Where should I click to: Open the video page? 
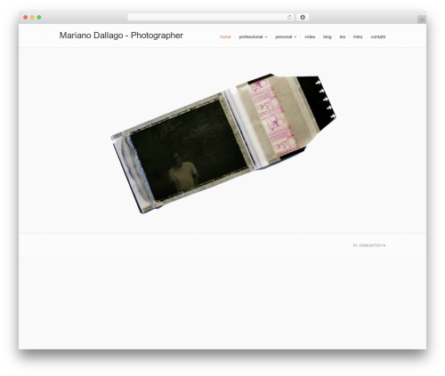pyautogui.click(x=310, y=36)
